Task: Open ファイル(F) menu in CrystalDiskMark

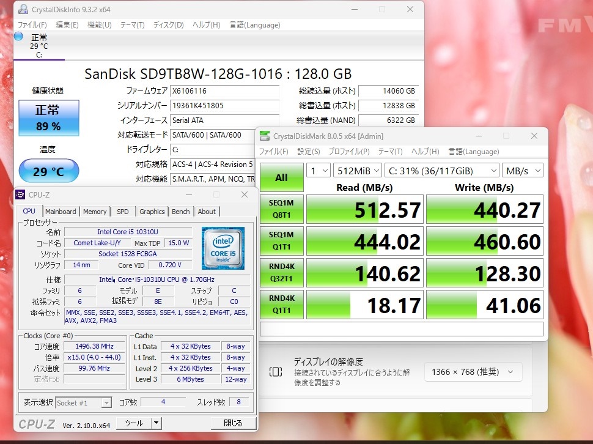Action: tap(273, 152)
